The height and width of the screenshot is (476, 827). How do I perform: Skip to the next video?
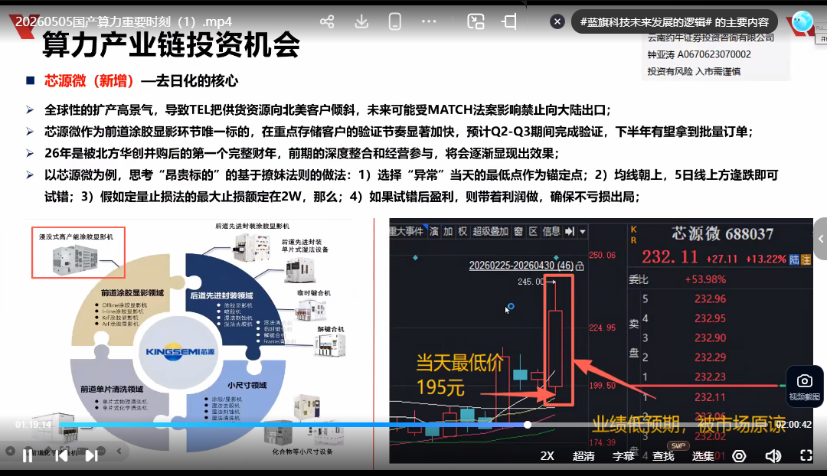(x=91, y=455)
